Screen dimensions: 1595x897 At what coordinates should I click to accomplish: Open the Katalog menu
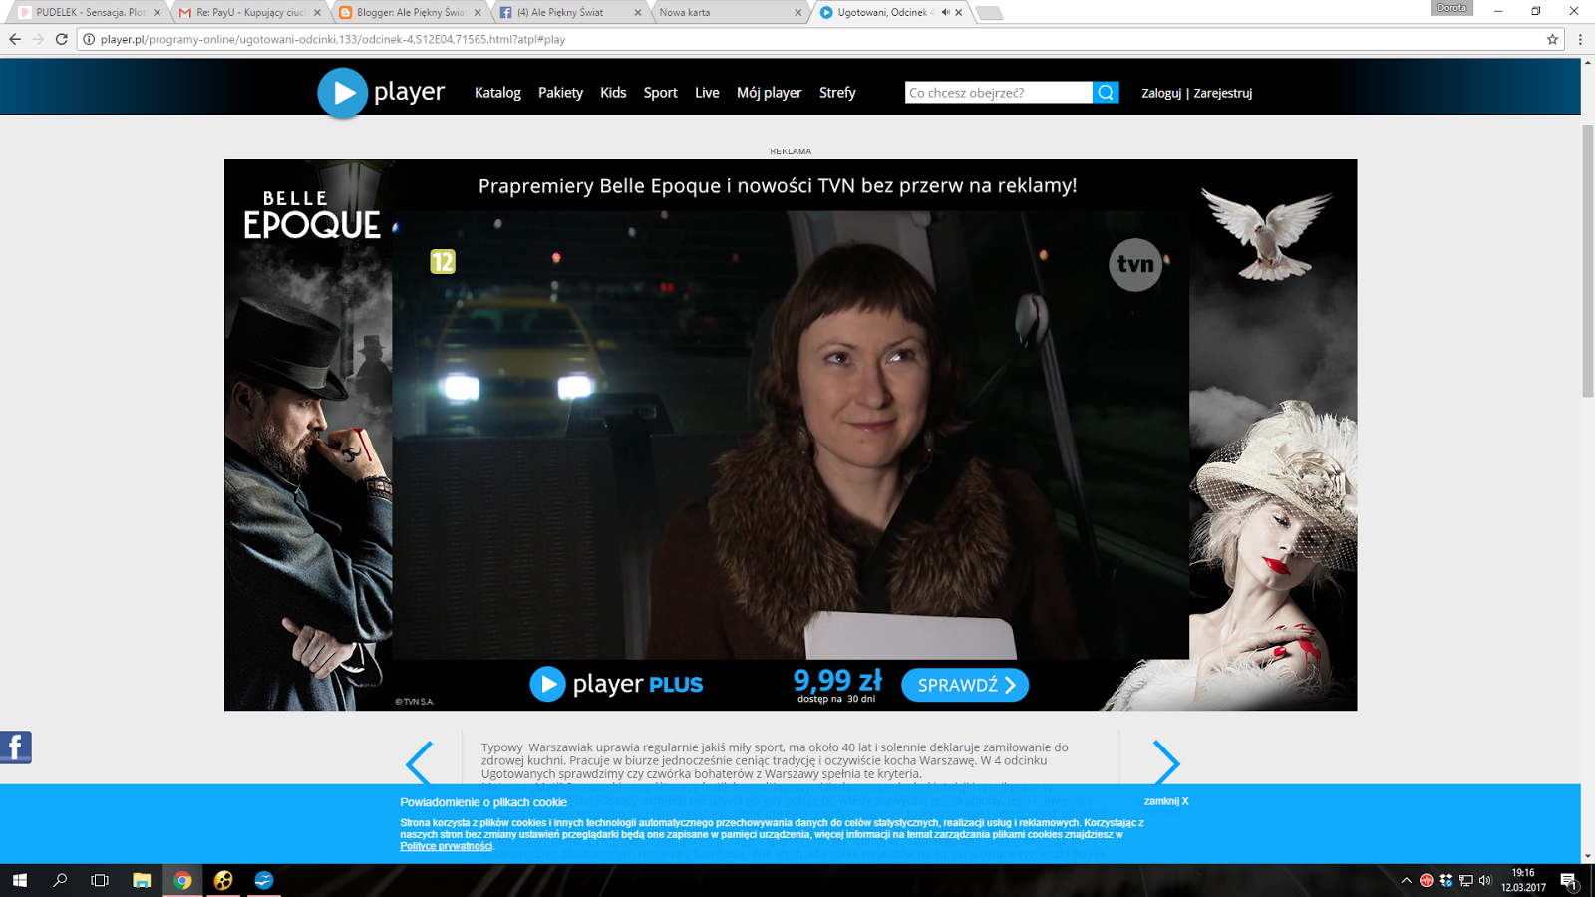tap(497, 93)
